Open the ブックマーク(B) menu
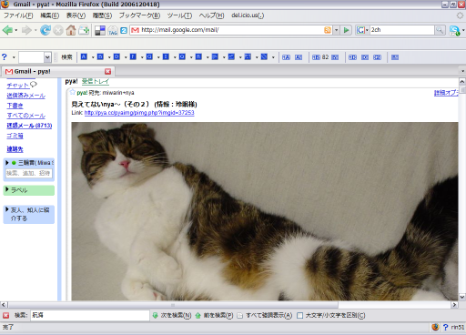This screenshot has width=466, height=335. tap(139, 15)
